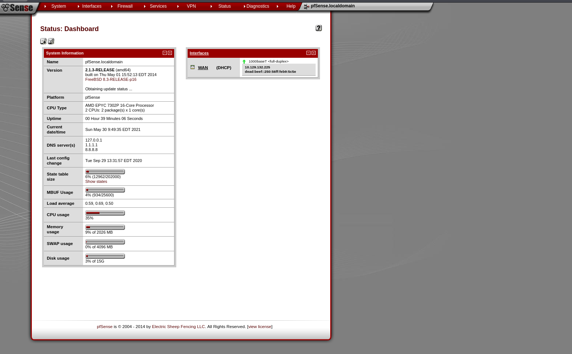
Task: Click the SWAP usage progress bar
Action: point(105,242)
